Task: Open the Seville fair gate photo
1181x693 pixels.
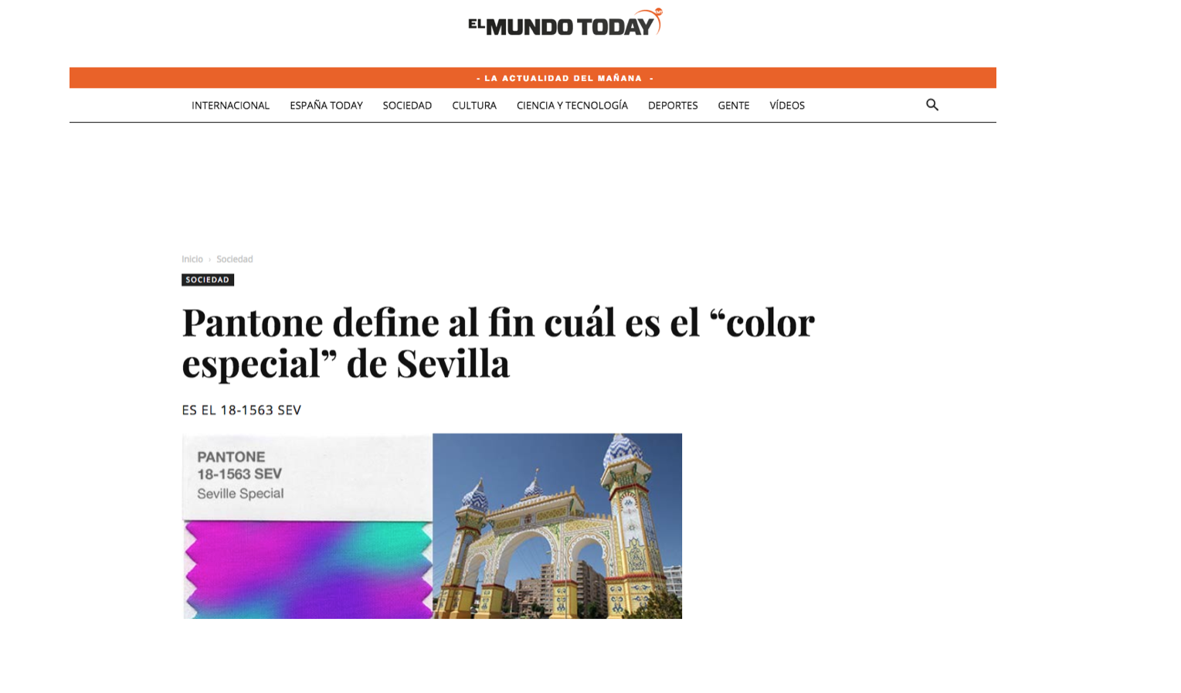Action: pos(557,526)
